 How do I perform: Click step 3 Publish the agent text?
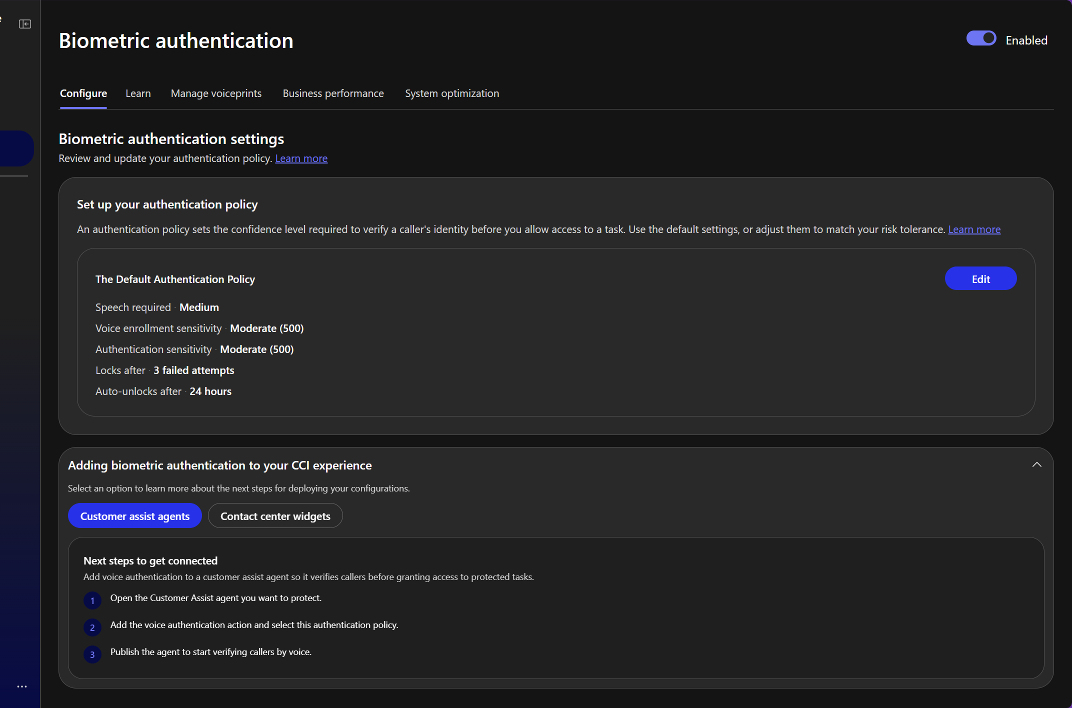pos(211,652)
